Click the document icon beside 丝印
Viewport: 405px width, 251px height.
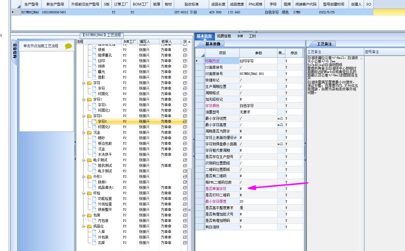click(x=94, y=61)
